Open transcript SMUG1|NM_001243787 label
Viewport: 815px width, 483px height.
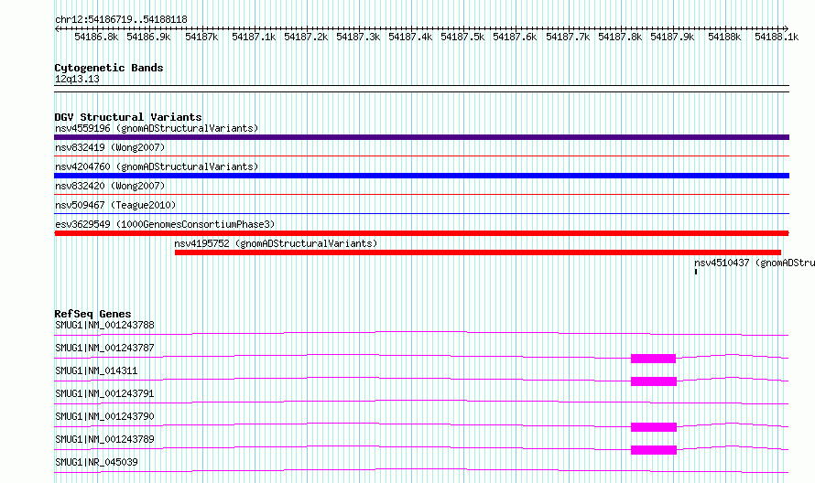coord(104,348)
